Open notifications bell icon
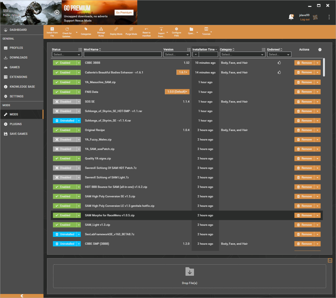The height and width of the screenshot is (298, 336). pyautogui.click(x=291, y=17)
